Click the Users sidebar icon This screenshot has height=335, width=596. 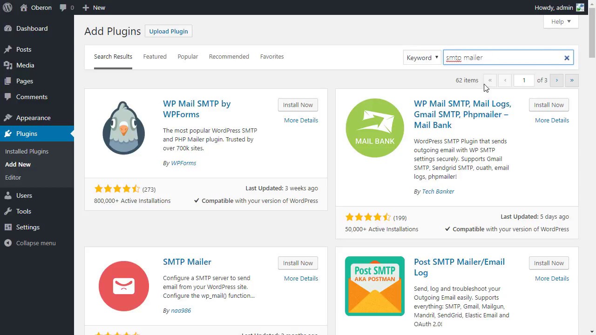pos(8,195)
